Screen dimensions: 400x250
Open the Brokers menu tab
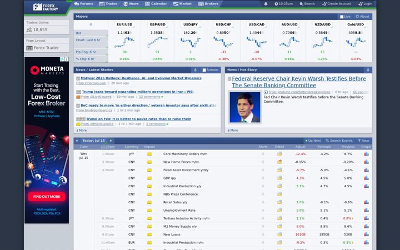click(208, 4)
